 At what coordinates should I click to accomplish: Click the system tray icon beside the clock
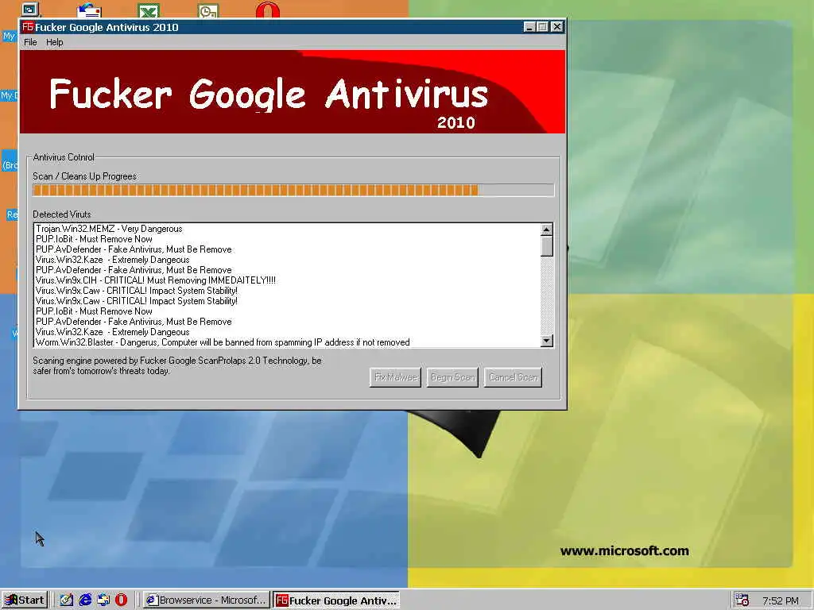(742, 600)
